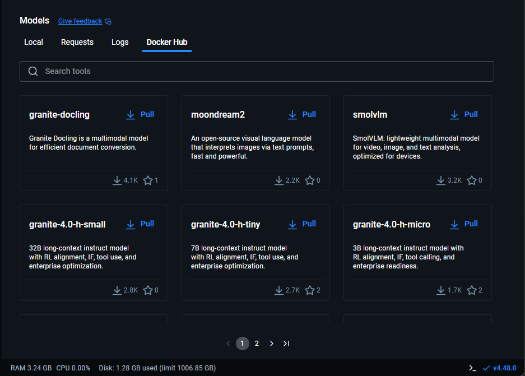Jump to the last page of results

click(286, 343)
